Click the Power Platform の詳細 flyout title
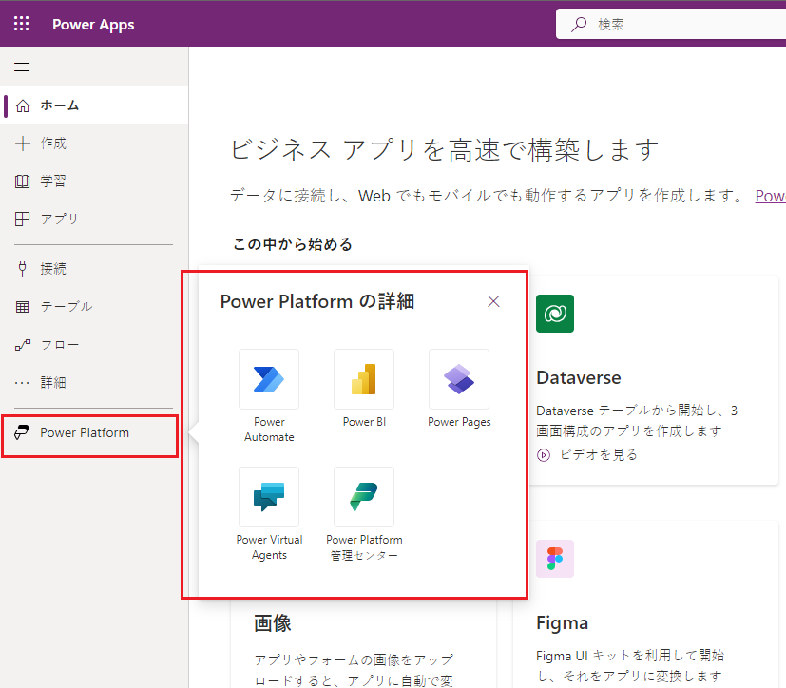Screen dimensions: 786x688 click(x=317, y=301)
